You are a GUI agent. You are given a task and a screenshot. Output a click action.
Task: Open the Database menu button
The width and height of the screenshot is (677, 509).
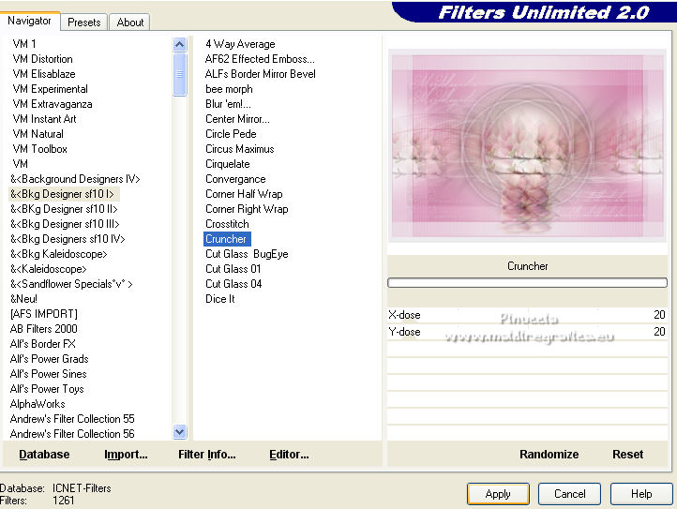coord(44,455)
